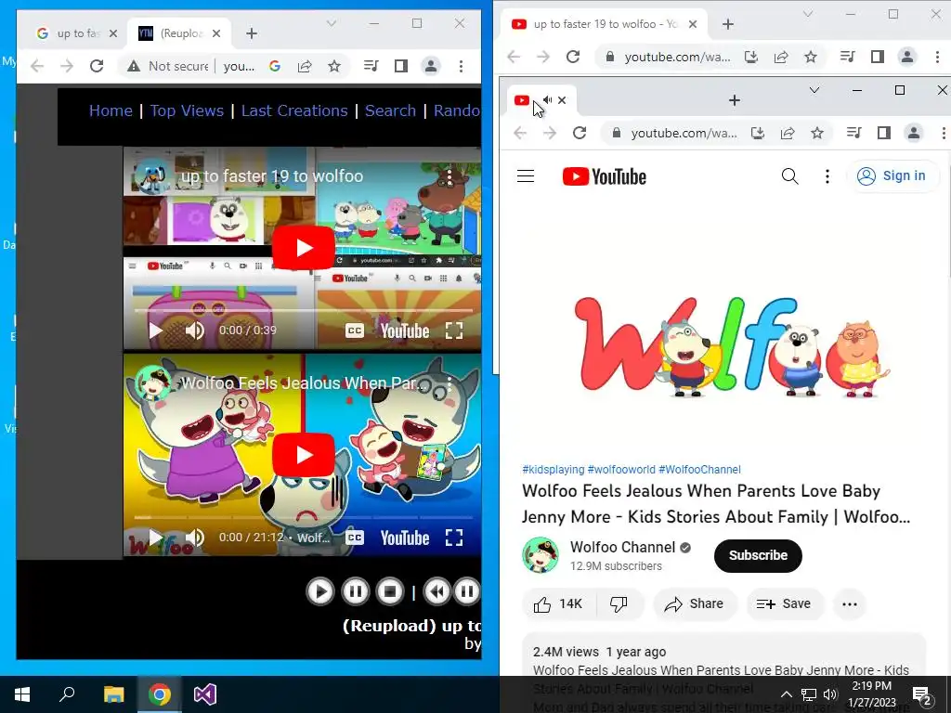Open Not secure site info warning
The height and width of the screenshot is (713, 951).
tap(167, 66)
